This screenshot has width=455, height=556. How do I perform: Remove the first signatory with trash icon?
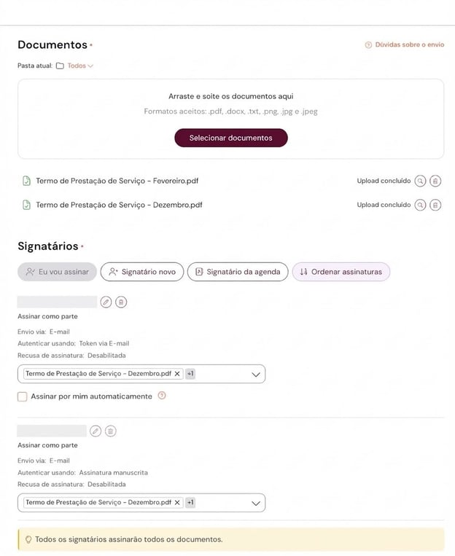pos(121,302)
